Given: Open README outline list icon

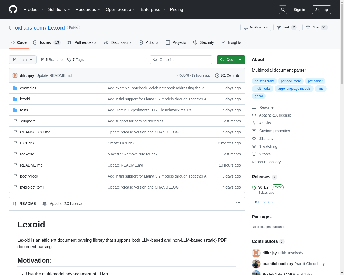Looking at the screenshot, I should tap(238, 204).
